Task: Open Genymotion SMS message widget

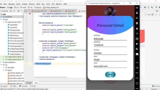Action: [137, 54]
